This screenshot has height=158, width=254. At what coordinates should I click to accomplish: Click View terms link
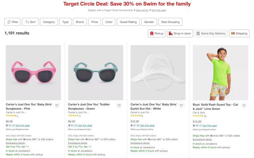pyautogui.click(x=143, y=10)
